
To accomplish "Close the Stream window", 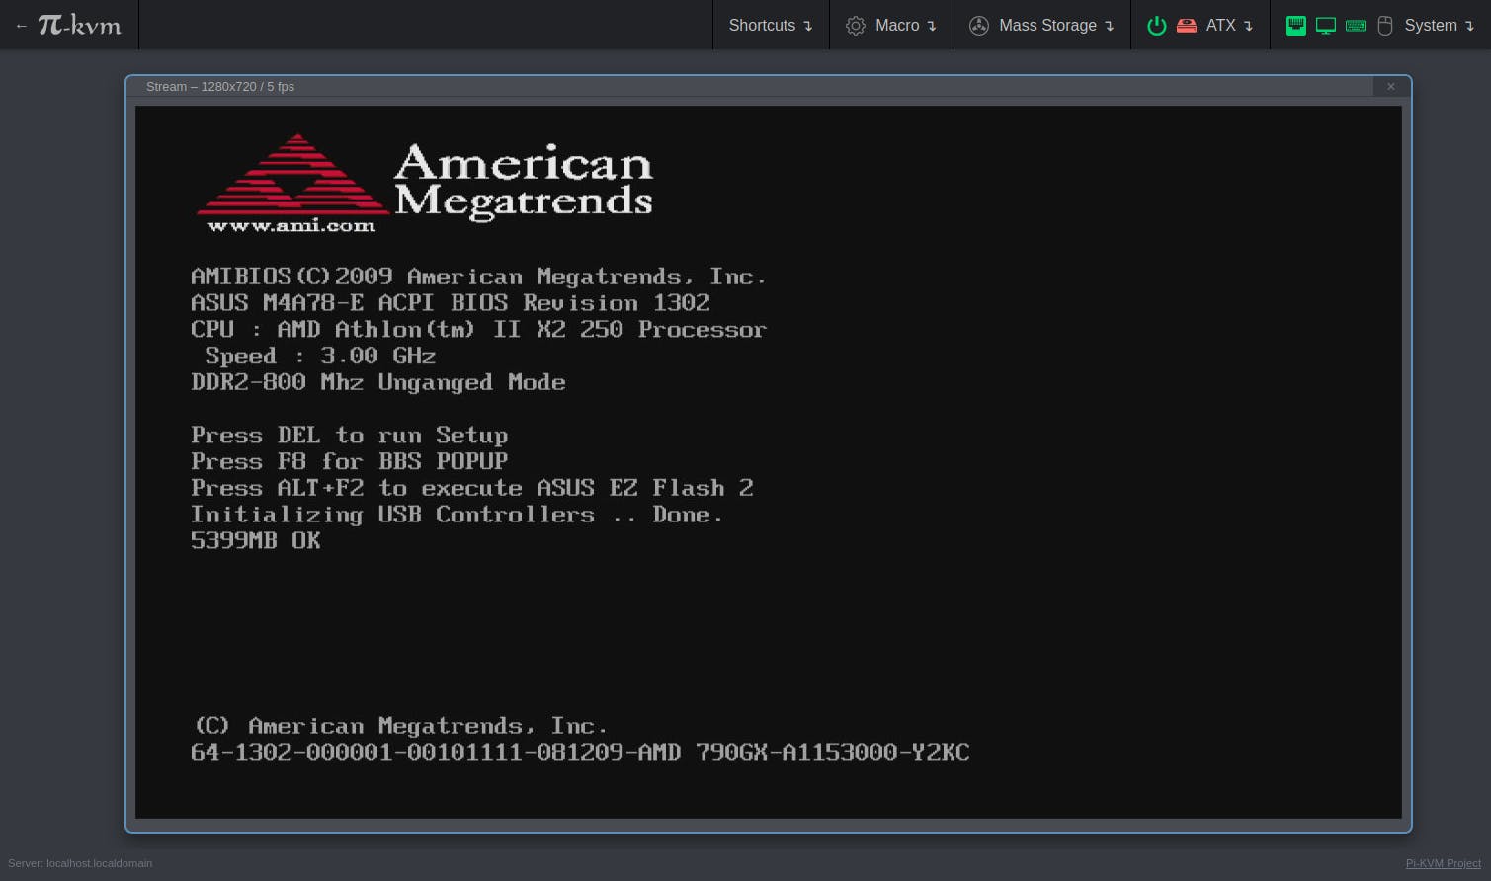I will [1391, 87].
